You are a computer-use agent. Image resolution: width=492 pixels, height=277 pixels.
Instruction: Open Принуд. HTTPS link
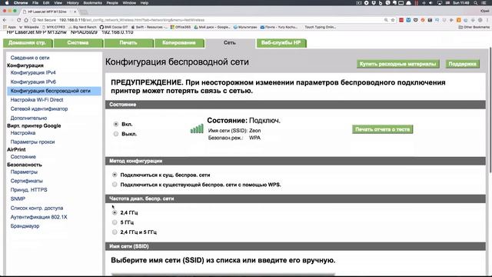coord(29,190)
